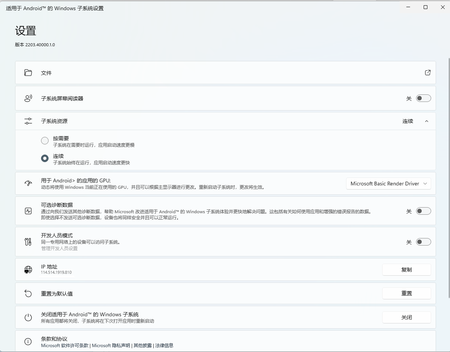450x352 pixels.
Task: Click the reset arrow icon beside 重置为默认值
Action: (x=28, y=294)
